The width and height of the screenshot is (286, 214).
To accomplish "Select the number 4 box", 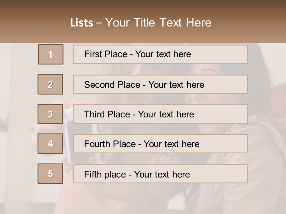I will [x=50, y=144].
